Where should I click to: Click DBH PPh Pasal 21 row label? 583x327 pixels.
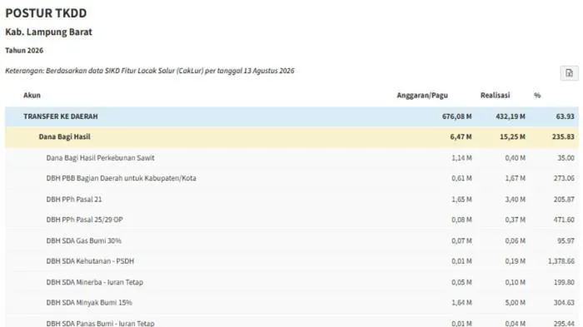click(74, 199)
